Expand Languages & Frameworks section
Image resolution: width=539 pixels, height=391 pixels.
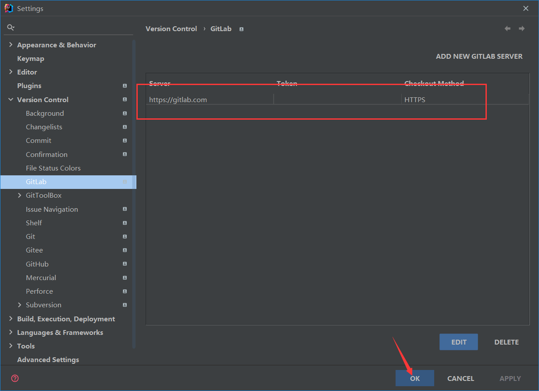(11, 332)
